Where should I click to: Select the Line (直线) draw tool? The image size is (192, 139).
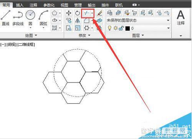5,18
